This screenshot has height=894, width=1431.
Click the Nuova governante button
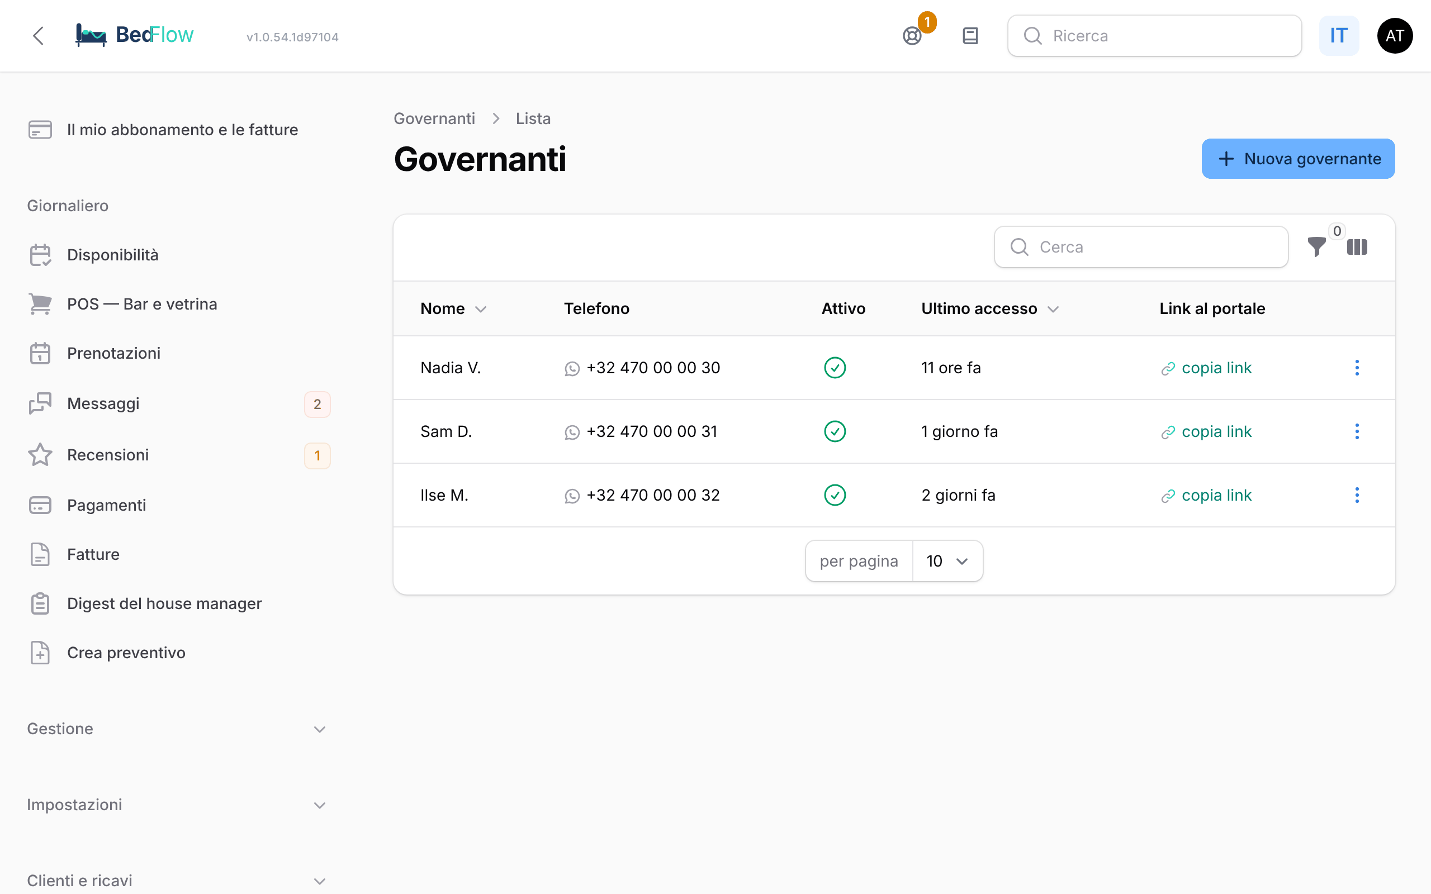[x=1298, y=159]
